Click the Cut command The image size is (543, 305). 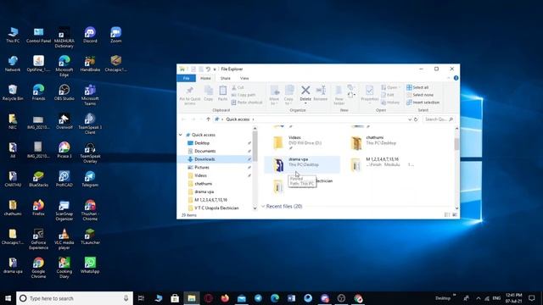click(238, 87)
